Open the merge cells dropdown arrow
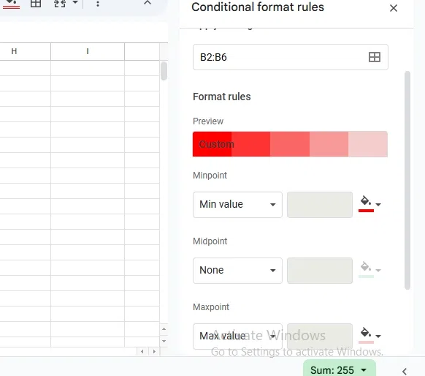 click(x=75, y=3)
